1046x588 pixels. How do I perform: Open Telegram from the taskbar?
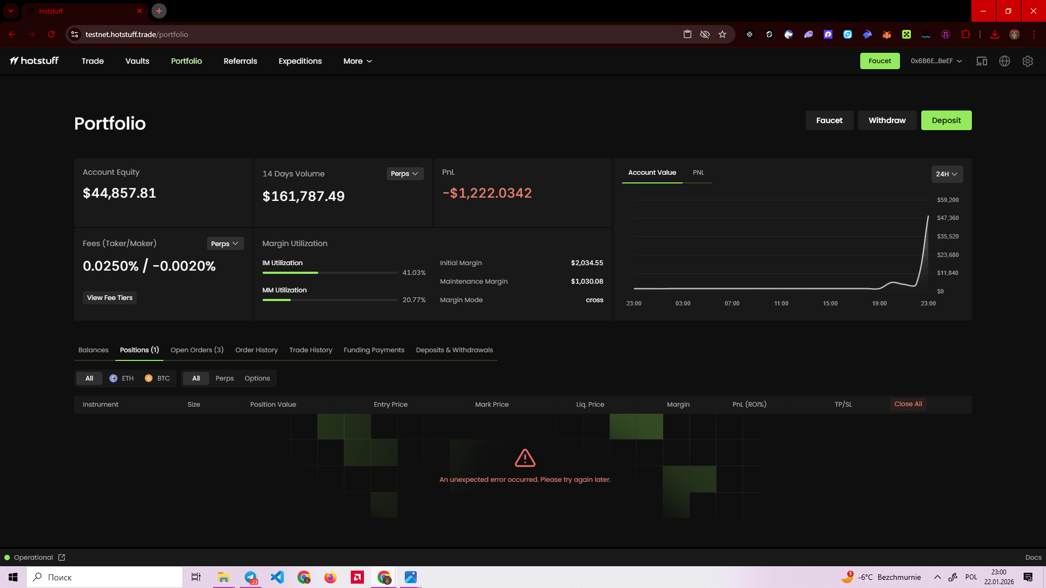(x=251, y=577)
